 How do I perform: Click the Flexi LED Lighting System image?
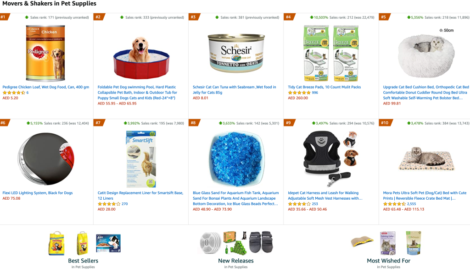tap(45, 159)
